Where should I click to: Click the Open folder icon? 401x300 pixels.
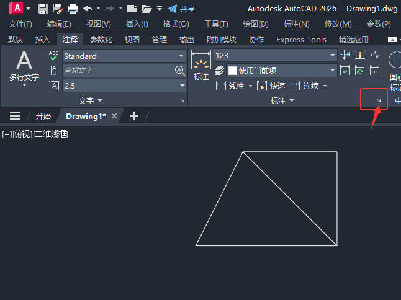click(147, 9)
